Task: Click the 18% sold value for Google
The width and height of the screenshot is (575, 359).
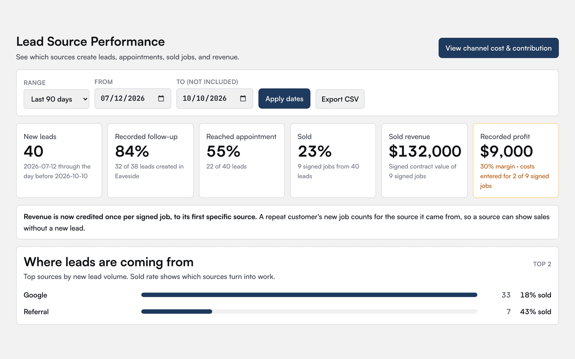Action: pyautogui.click(x=535, y=295)
